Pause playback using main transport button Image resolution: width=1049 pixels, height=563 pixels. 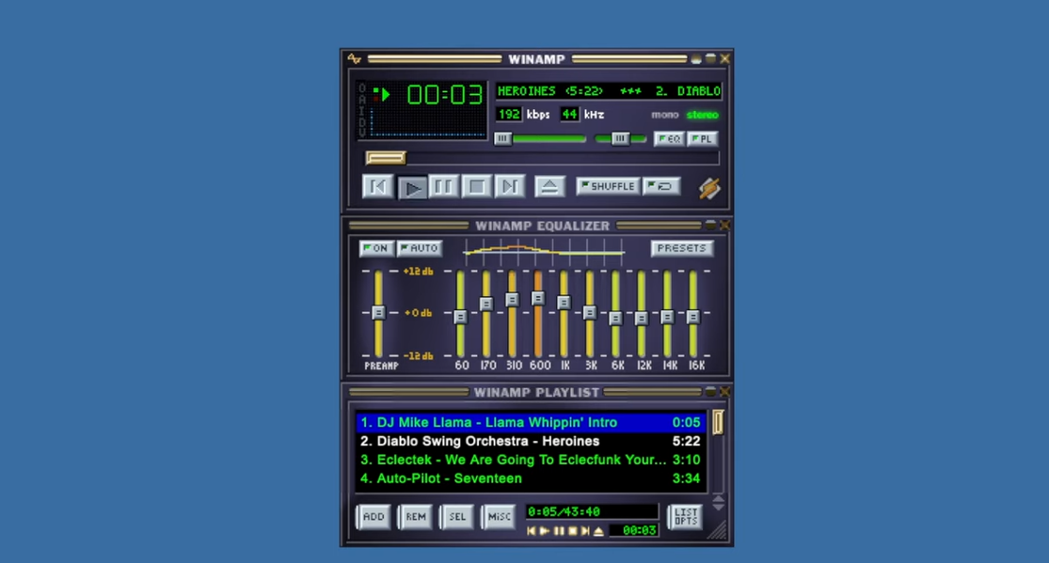443,186
